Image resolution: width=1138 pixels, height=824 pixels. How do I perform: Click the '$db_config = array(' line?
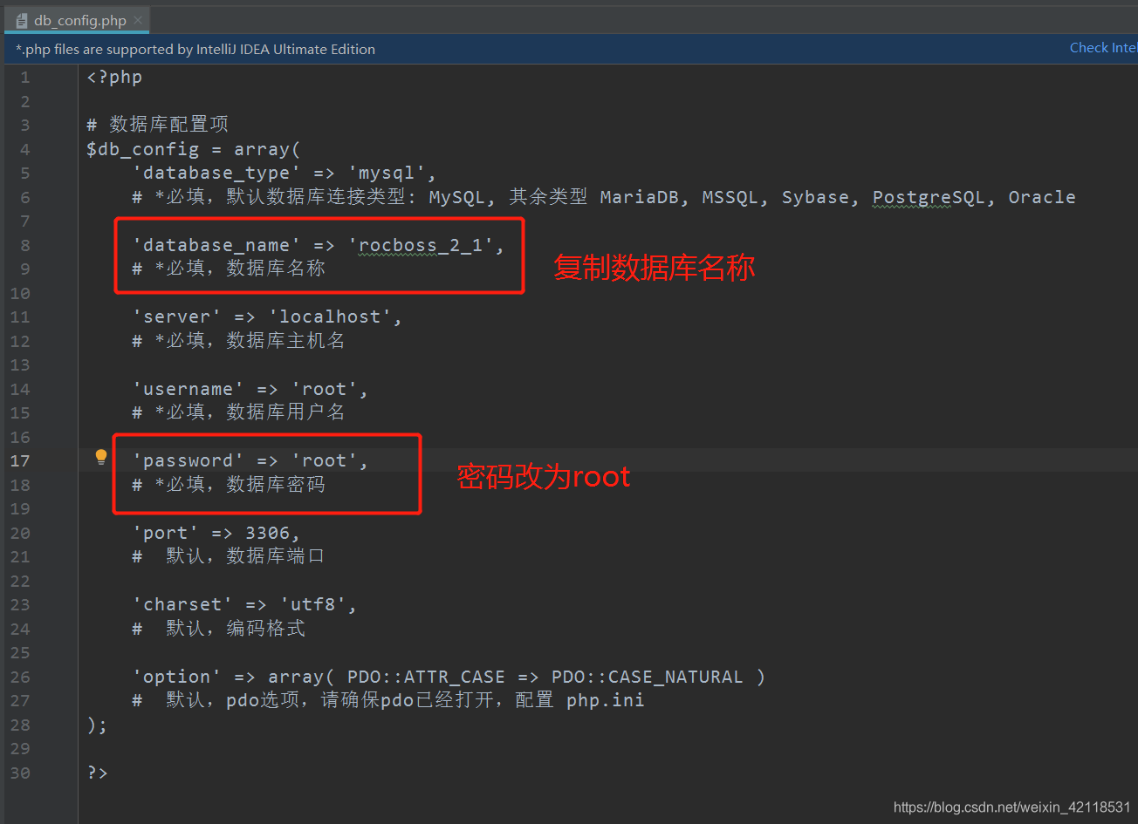(194, 149)
